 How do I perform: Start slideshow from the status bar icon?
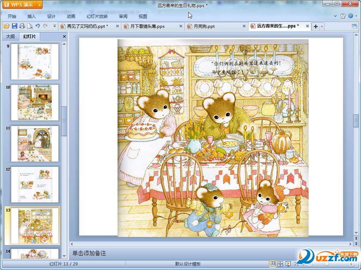click(x=288, y=264)
